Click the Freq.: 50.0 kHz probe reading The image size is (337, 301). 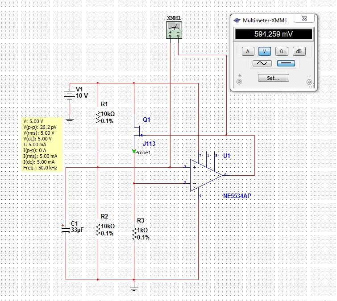[40, 168]
